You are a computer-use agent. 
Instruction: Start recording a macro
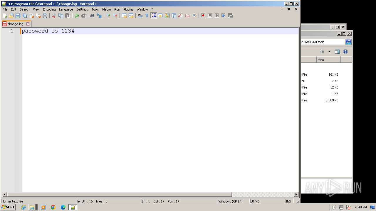(x=203, y=16)
